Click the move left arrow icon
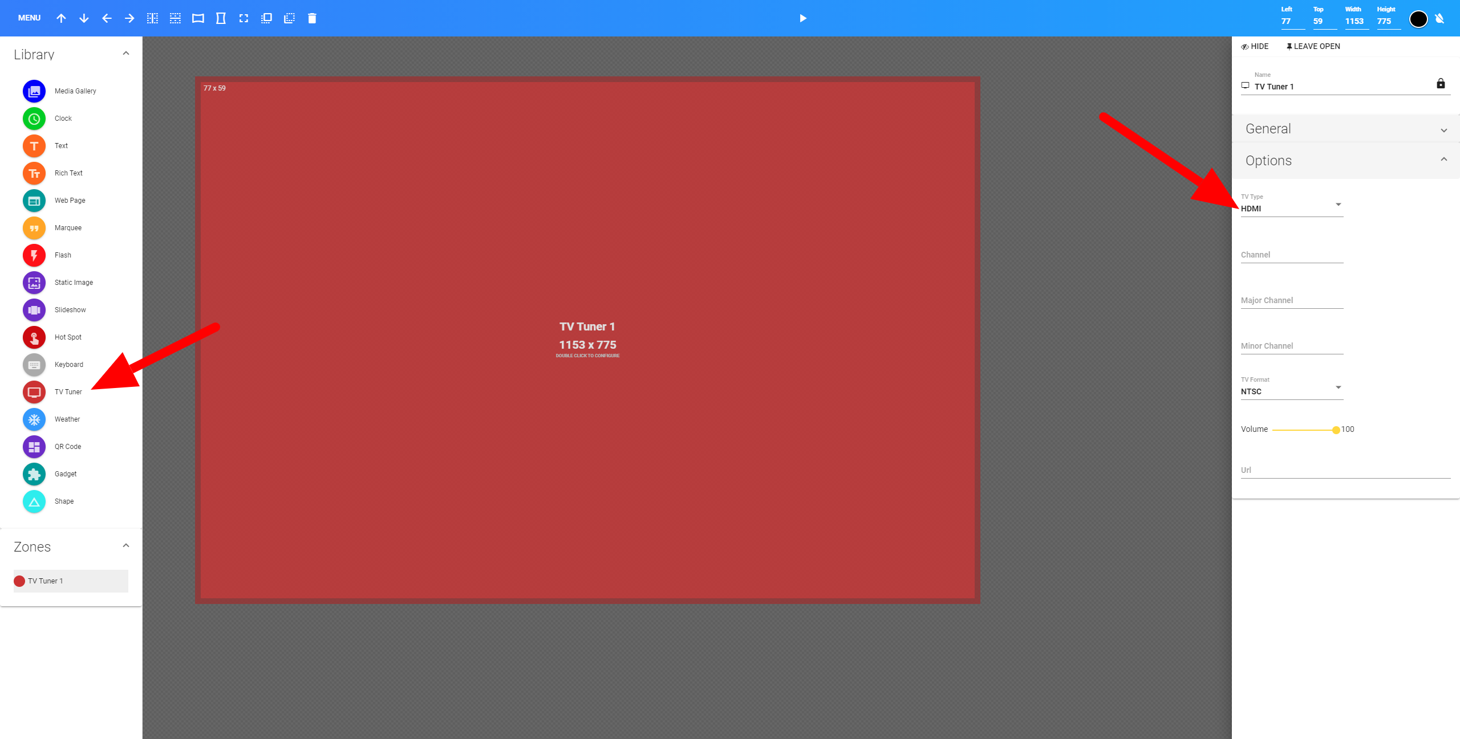Screen dimensions: 1460x739 point(107,18)
